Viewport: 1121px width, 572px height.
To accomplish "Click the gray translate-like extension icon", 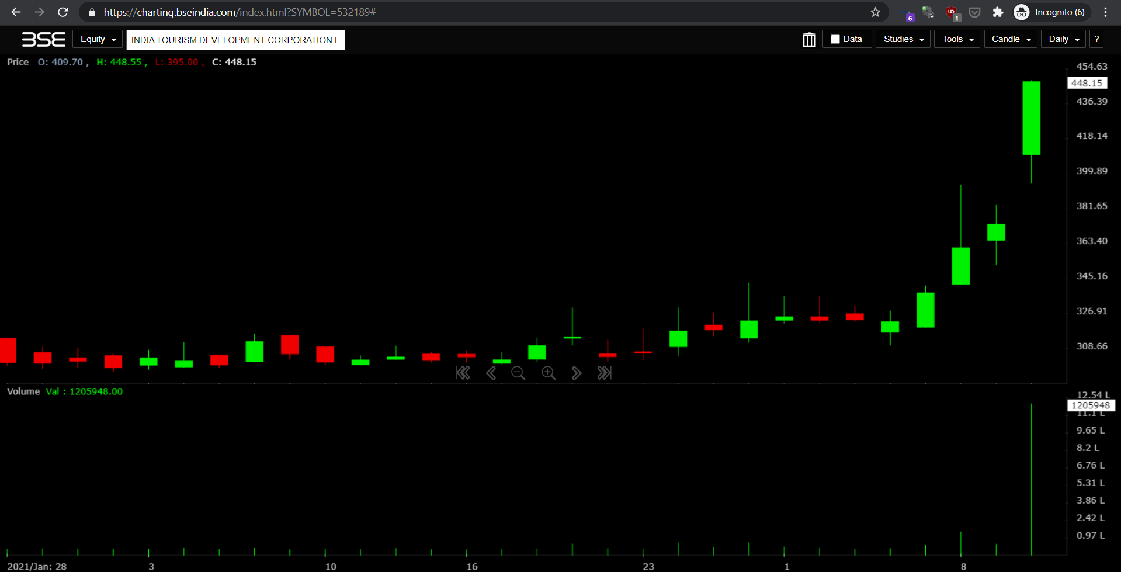I will click(928, 12).
